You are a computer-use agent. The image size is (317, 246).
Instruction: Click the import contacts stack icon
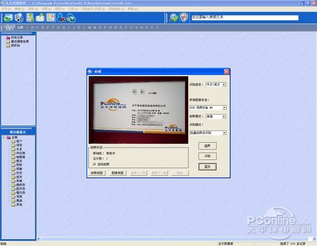30,18
